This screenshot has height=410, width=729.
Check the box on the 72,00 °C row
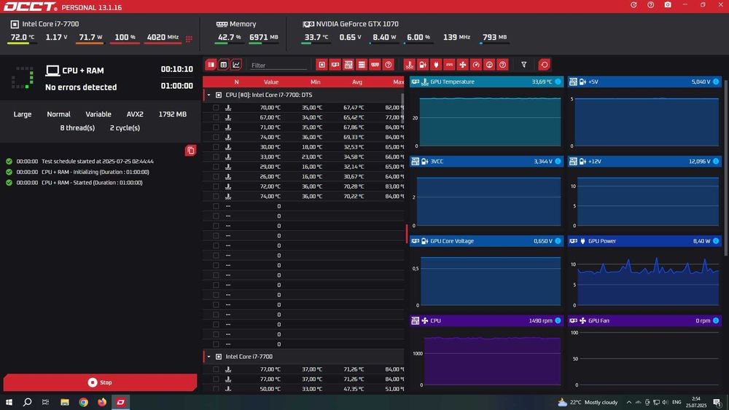pyautogui.click(x=216, y=186)
